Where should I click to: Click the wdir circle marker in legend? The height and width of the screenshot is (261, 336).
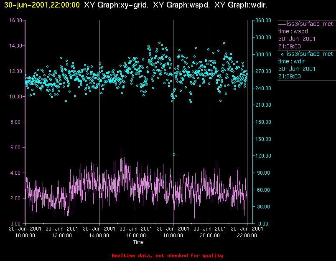point(282,54)
